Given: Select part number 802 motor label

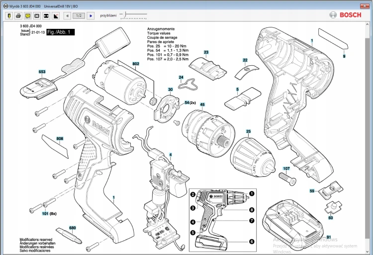Looking at the screenshot, I should coord(136,64).
